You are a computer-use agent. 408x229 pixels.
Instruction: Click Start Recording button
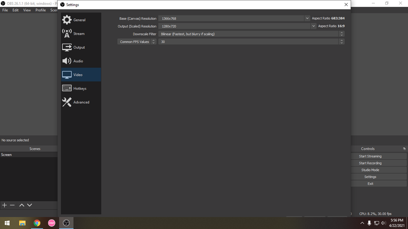[370, 163]
